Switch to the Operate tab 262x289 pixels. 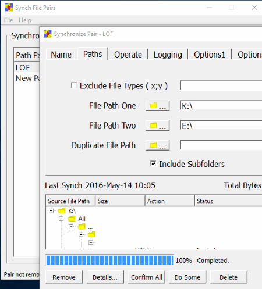pos(128,55)
